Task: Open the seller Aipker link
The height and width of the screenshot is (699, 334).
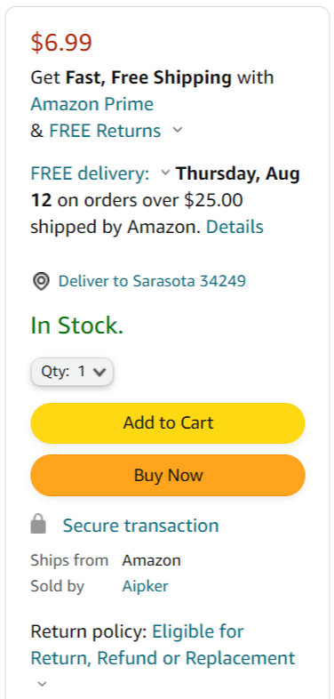Action: tap(145, 586)
